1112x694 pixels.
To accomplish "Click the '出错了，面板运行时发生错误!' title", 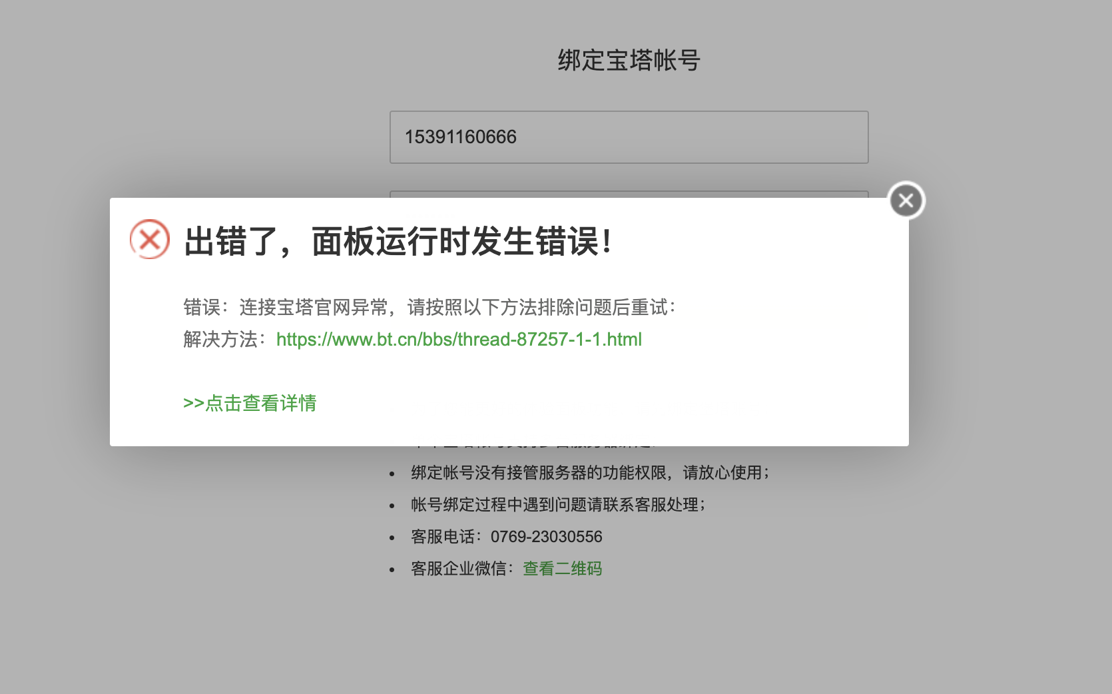I will [x=398, y=241].
